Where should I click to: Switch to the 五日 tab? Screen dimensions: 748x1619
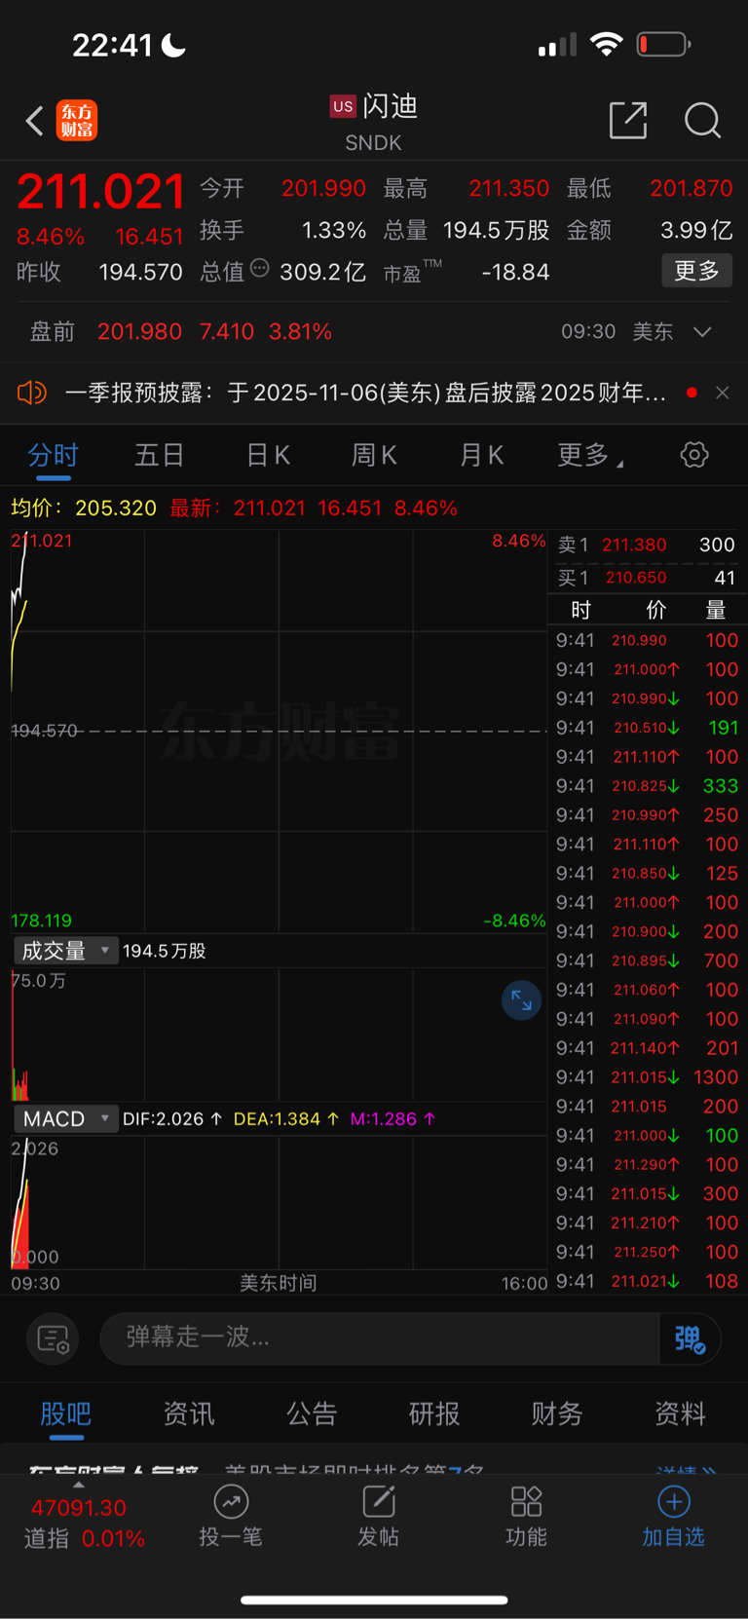[160, 455]
